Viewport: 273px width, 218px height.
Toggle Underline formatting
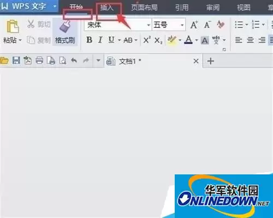[111, 40]
